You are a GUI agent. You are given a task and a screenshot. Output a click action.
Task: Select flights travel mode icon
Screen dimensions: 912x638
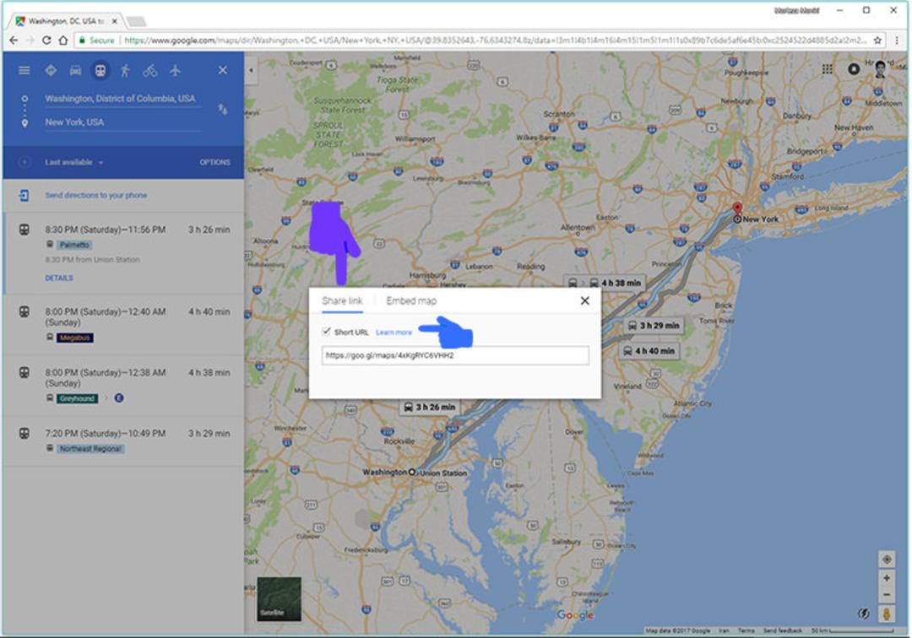175,70
